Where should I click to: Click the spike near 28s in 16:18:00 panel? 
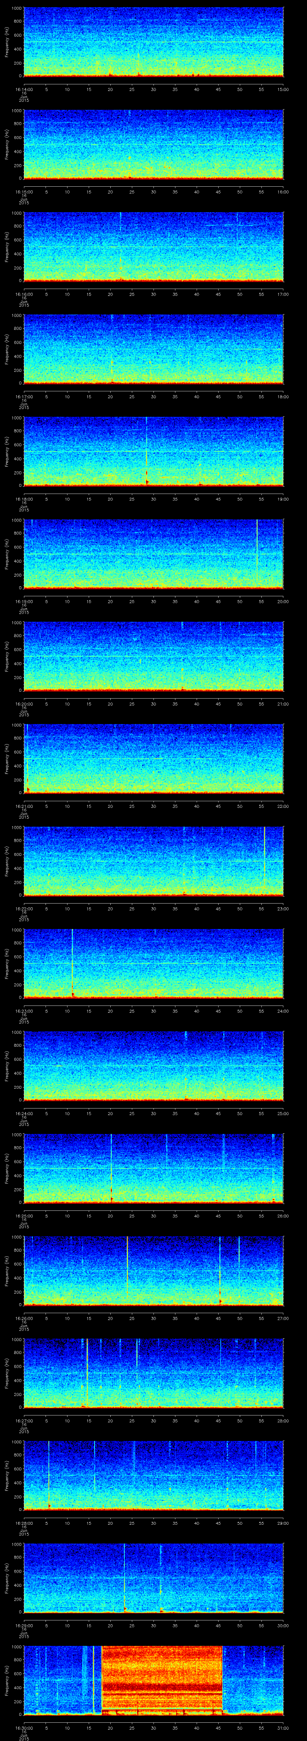[146, 452]
